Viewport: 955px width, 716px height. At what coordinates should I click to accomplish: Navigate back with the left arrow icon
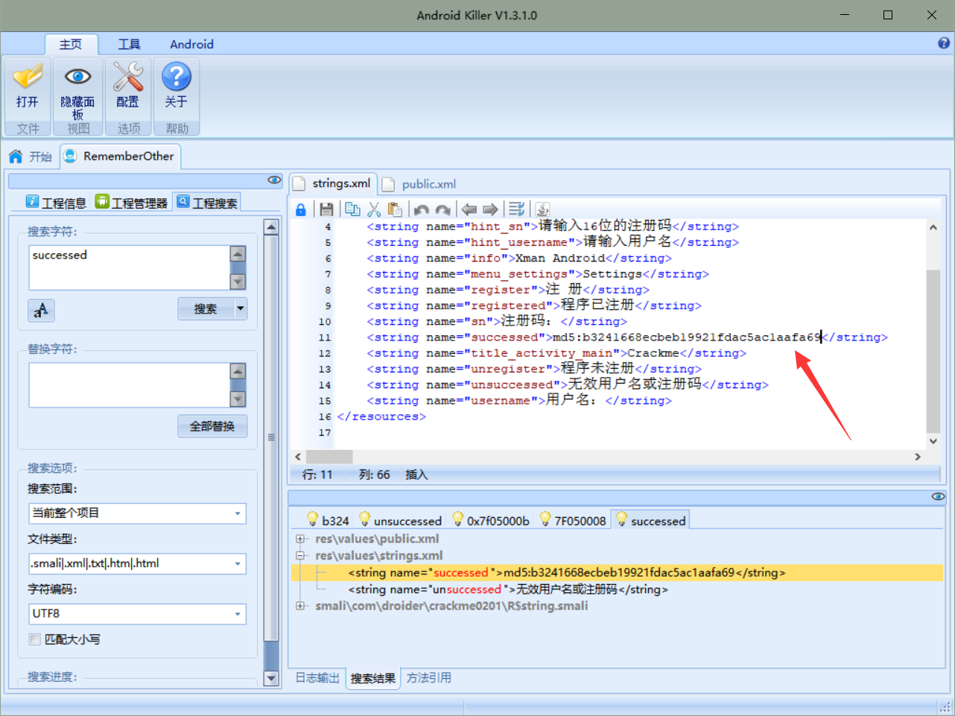[x=469, y=209]
